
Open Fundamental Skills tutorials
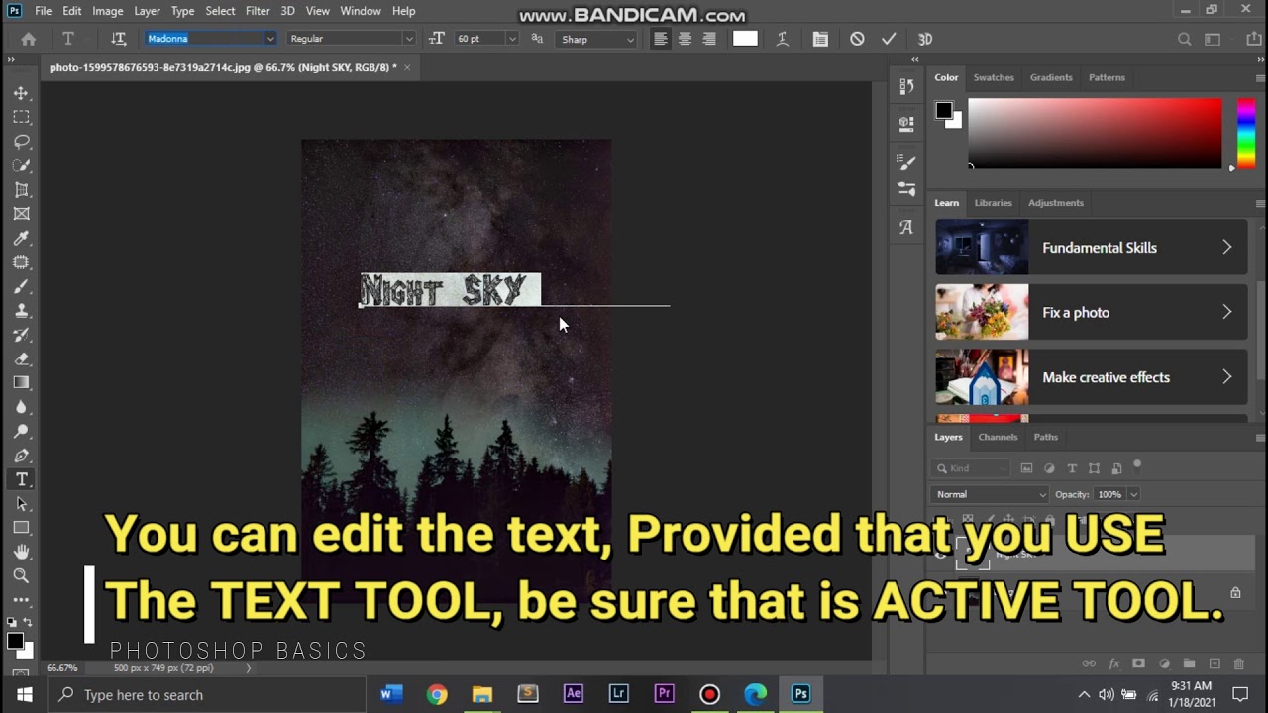point(1092,248)
